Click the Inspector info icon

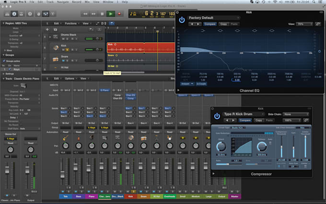click(14, 14)
